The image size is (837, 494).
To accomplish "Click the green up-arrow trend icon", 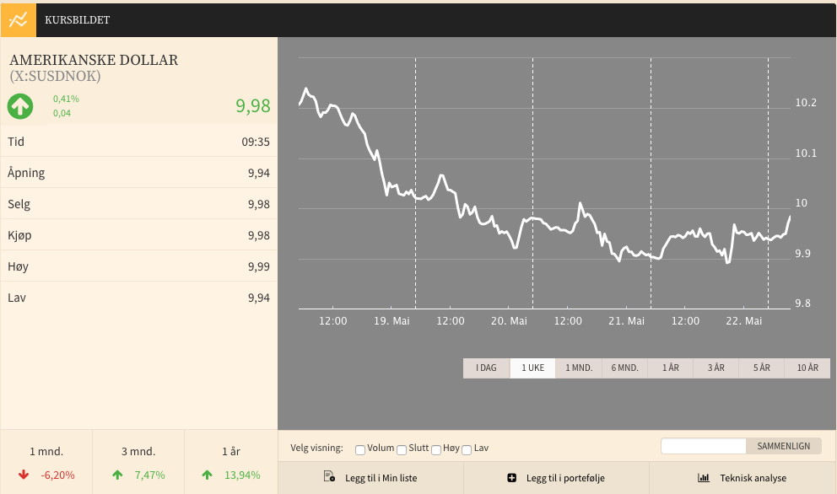I will pos(20,106).
